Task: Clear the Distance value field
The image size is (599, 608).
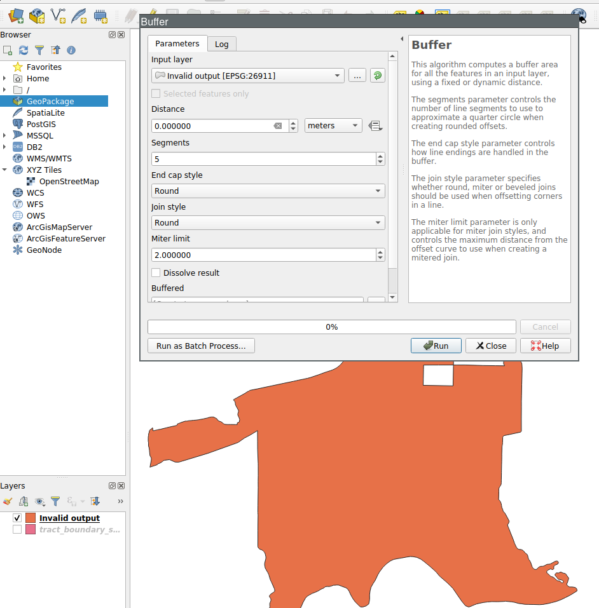Action: 277,126
